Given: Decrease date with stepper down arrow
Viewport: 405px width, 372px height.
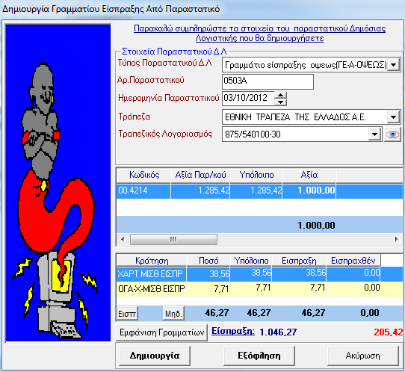Looking at the screenshot, I should [x=280, y=102].
